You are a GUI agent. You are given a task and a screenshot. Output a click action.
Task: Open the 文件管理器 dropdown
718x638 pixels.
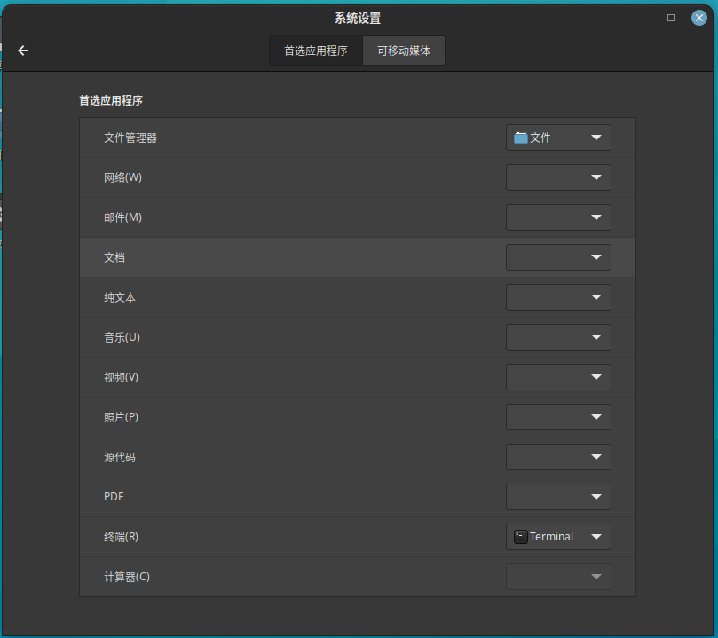point(558,138)
